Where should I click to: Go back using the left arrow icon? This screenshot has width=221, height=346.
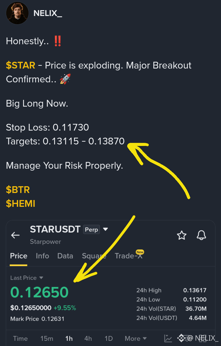pos(15,235)
